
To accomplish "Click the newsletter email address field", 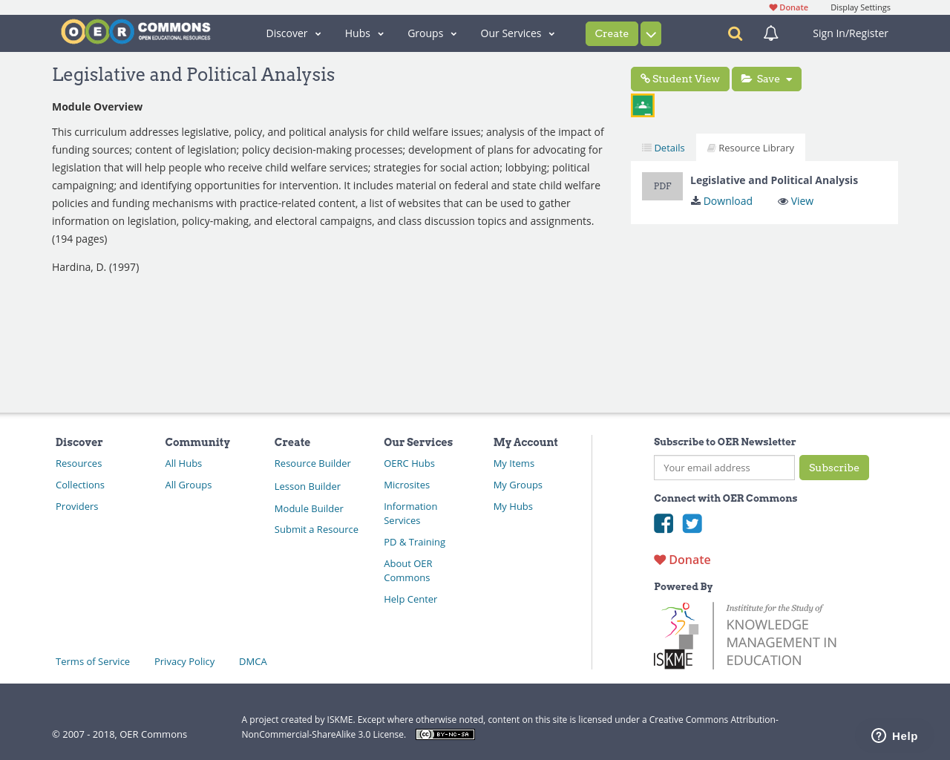I will point(724,468).
